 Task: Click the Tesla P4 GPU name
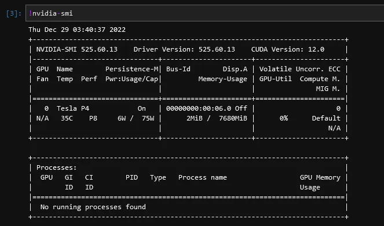(x=73, y=108)
